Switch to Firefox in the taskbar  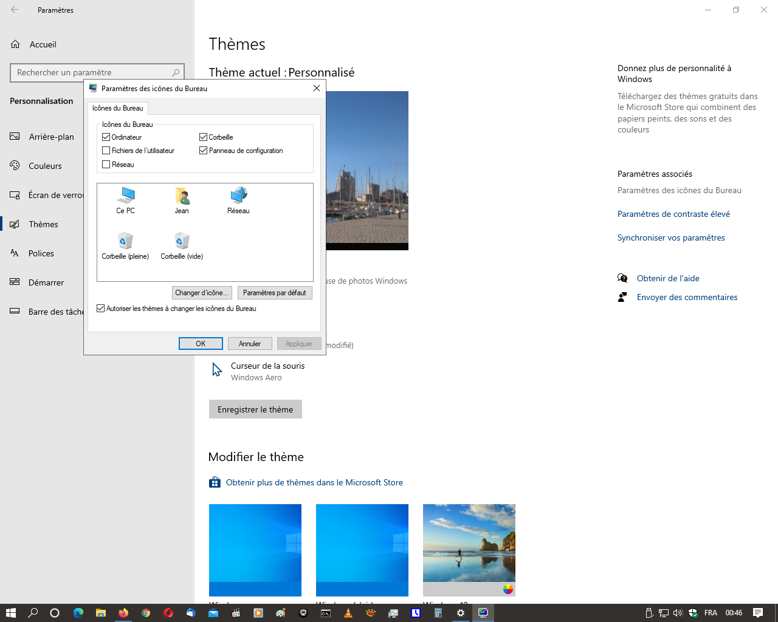tap(123, 613)
